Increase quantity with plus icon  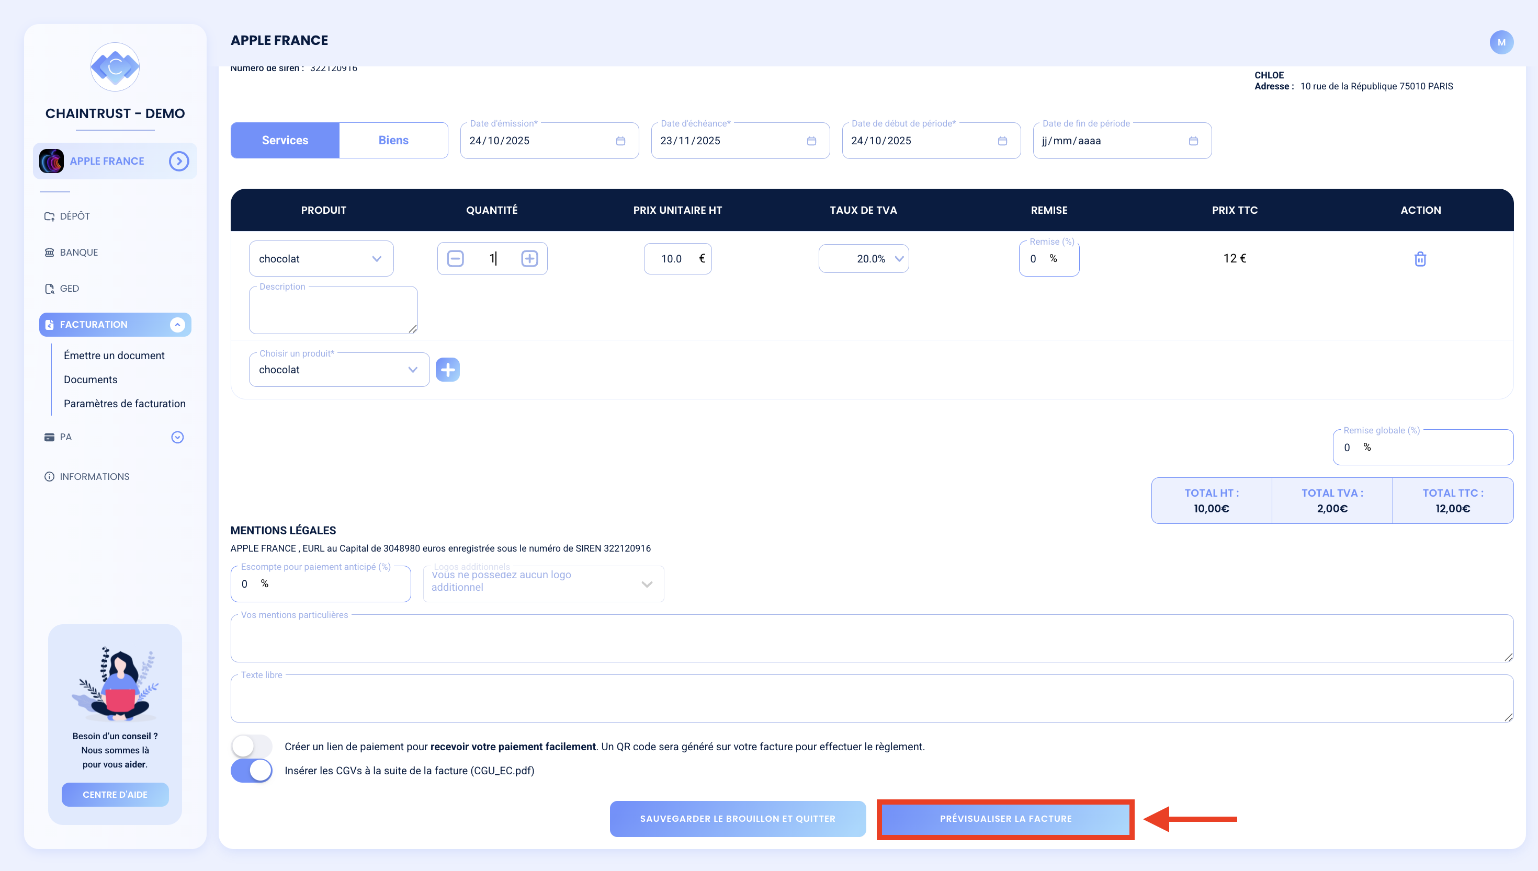pyautogui.click(x=529, y=258)
